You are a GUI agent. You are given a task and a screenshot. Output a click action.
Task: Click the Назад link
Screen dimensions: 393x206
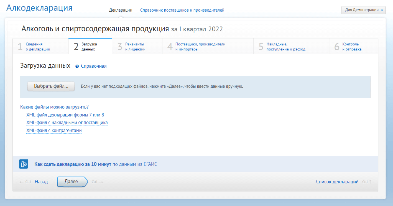point(41,182)
